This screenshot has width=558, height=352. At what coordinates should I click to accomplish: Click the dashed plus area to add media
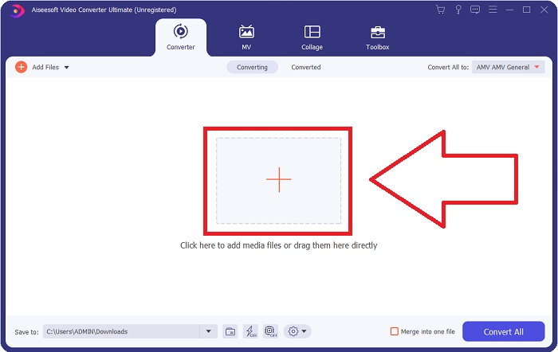[278, 180]
